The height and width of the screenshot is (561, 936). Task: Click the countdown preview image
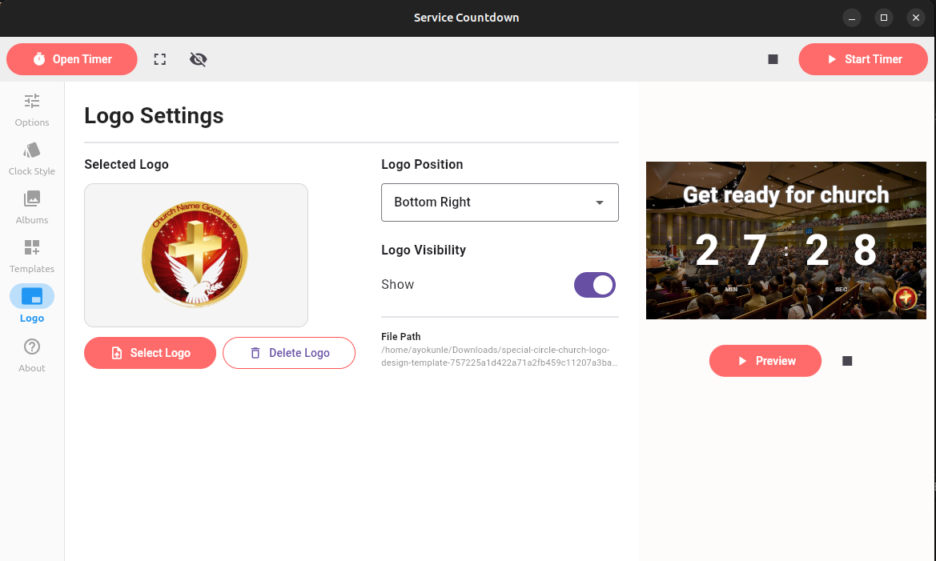pos(784,240)
